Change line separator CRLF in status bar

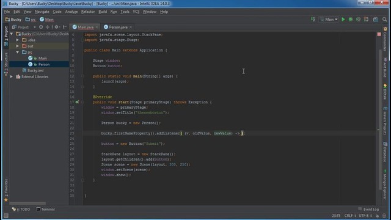pyautogui.click(x=350, y=216)
